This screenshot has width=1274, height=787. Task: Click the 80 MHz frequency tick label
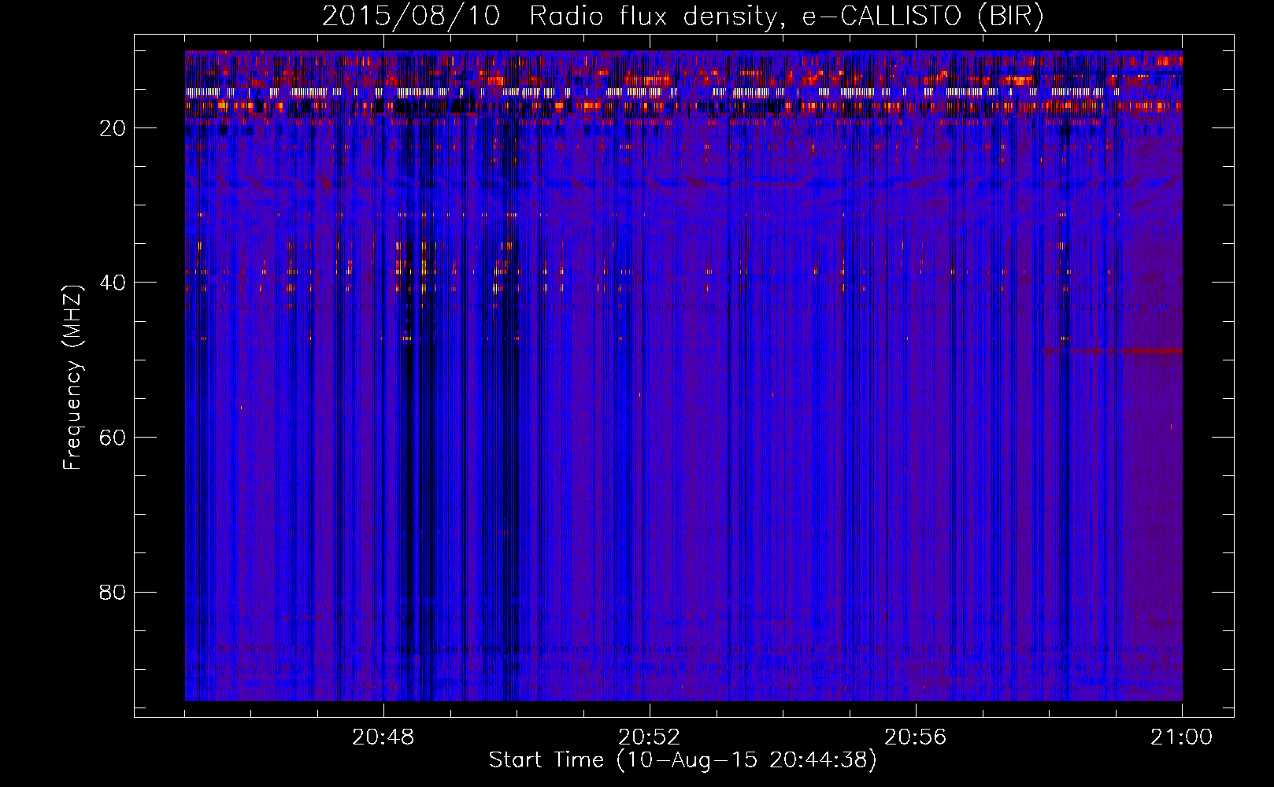point(113,592)
